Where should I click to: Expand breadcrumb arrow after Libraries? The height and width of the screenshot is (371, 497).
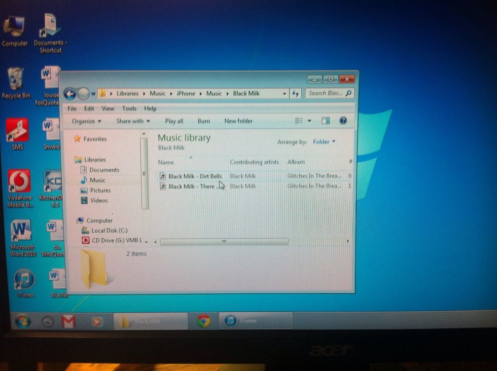click(x=144, y=94)
